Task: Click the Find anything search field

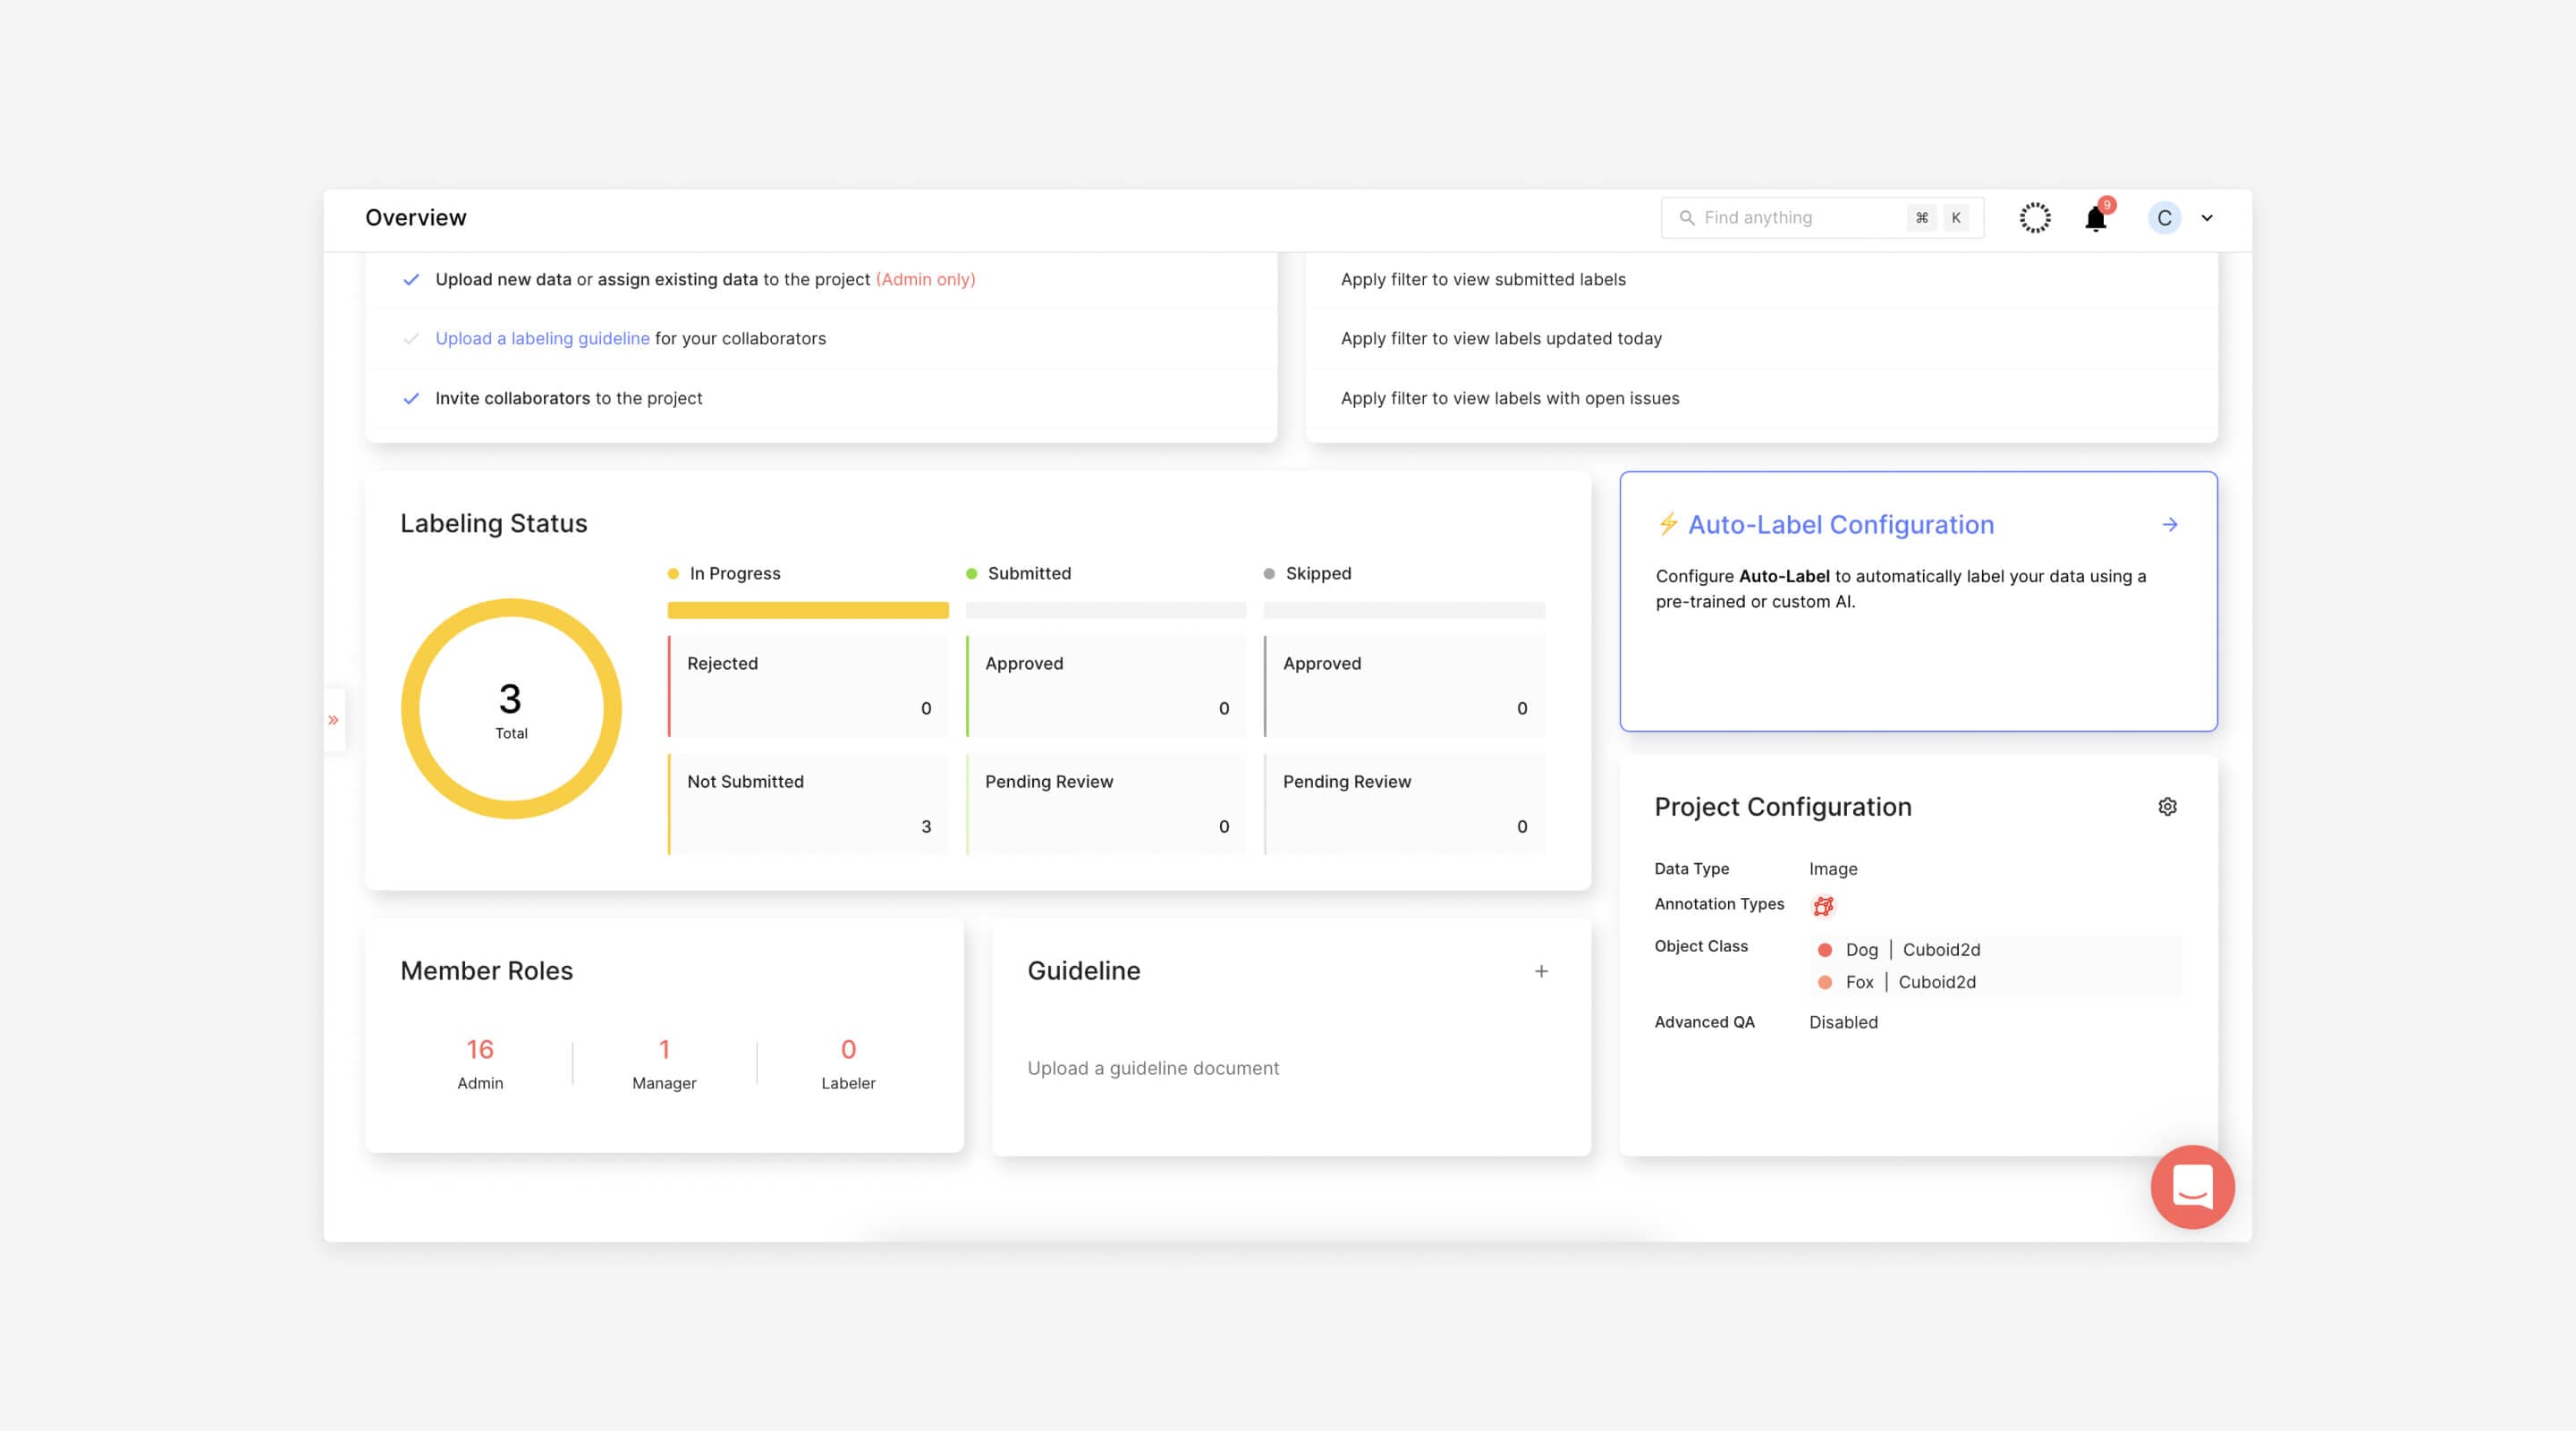Action: point(1822,218)
